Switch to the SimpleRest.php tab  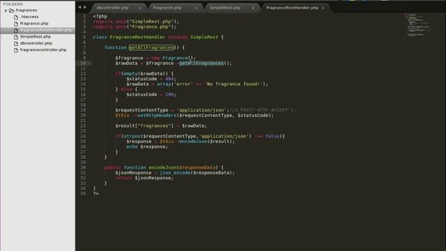coord(225,8)
